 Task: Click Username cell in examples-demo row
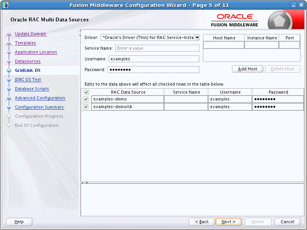pyautogui.click(x=230, y=99)
